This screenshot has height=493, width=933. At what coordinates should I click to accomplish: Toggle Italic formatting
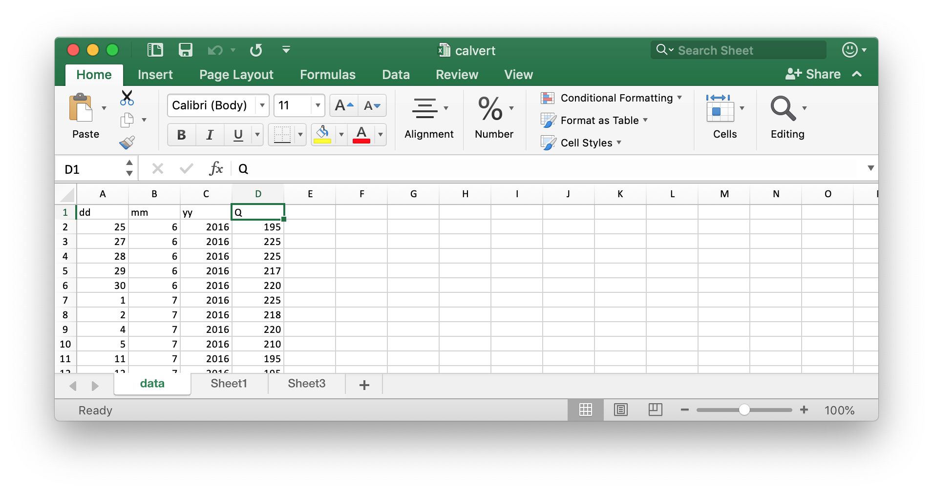(x=210, y=135)
